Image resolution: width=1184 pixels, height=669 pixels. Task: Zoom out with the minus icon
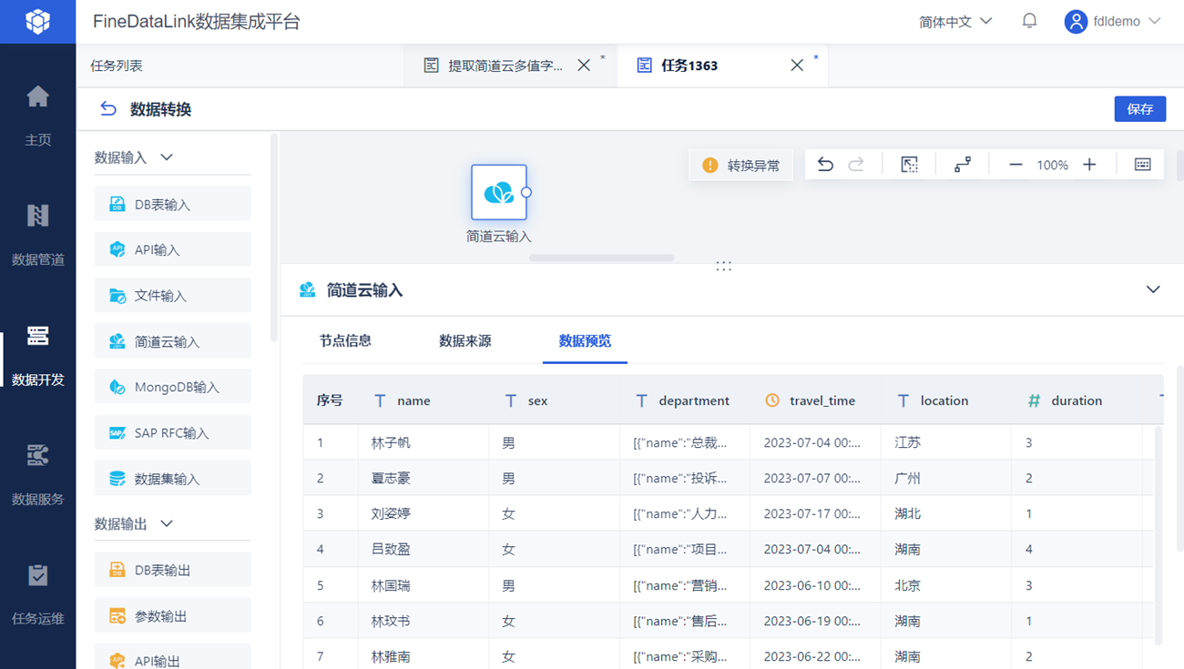(x=1016, y=165)
